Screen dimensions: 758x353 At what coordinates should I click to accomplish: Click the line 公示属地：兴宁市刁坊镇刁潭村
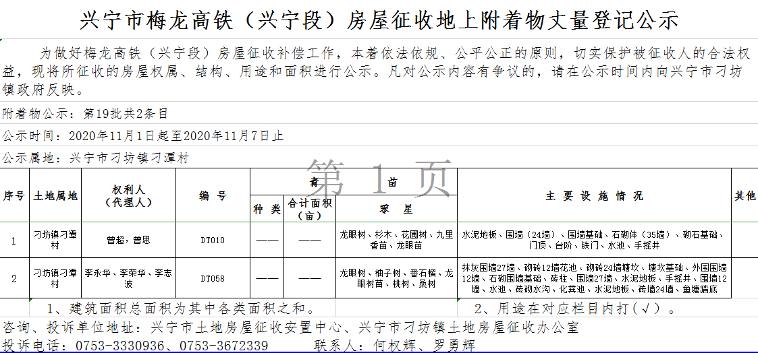tap(96, 158)
